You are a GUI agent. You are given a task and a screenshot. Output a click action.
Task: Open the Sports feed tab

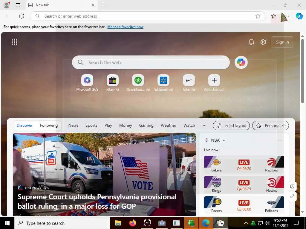[91, 126]
